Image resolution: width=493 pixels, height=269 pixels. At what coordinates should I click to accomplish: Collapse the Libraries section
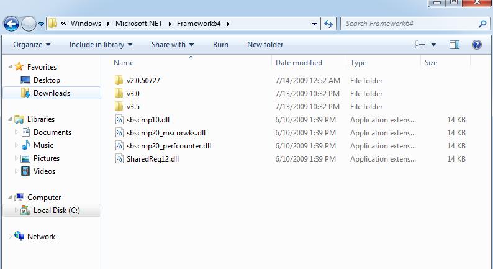coord(10,119)
